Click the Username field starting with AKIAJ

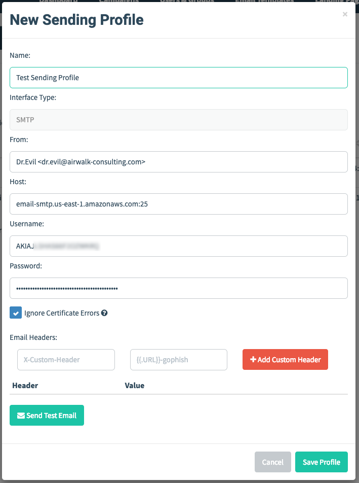pyautogui.click(x=179, y=246)
